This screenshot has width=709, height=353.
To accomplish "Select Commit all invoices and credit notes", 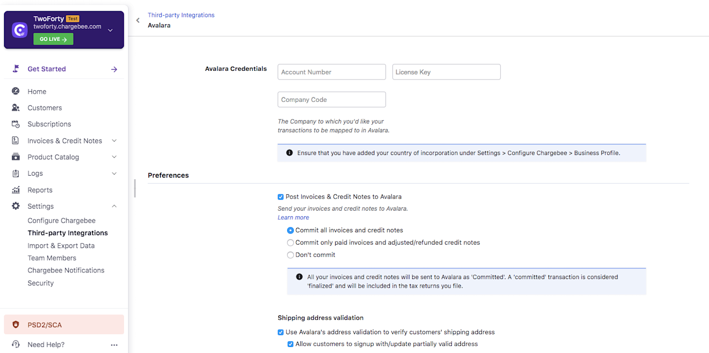I will pyautogui.click(x=290, y=230).
